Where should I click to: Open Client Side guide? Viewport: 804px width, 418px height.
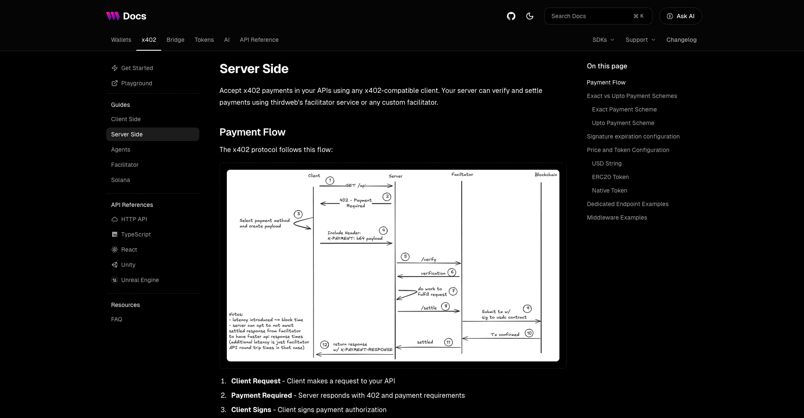[x=152, y=119]
